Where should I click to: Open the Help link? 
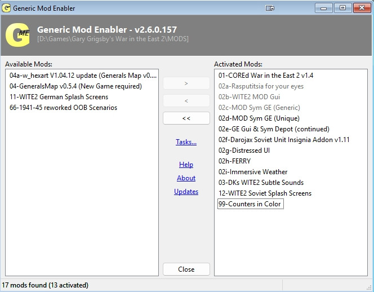tap(186, 165)
